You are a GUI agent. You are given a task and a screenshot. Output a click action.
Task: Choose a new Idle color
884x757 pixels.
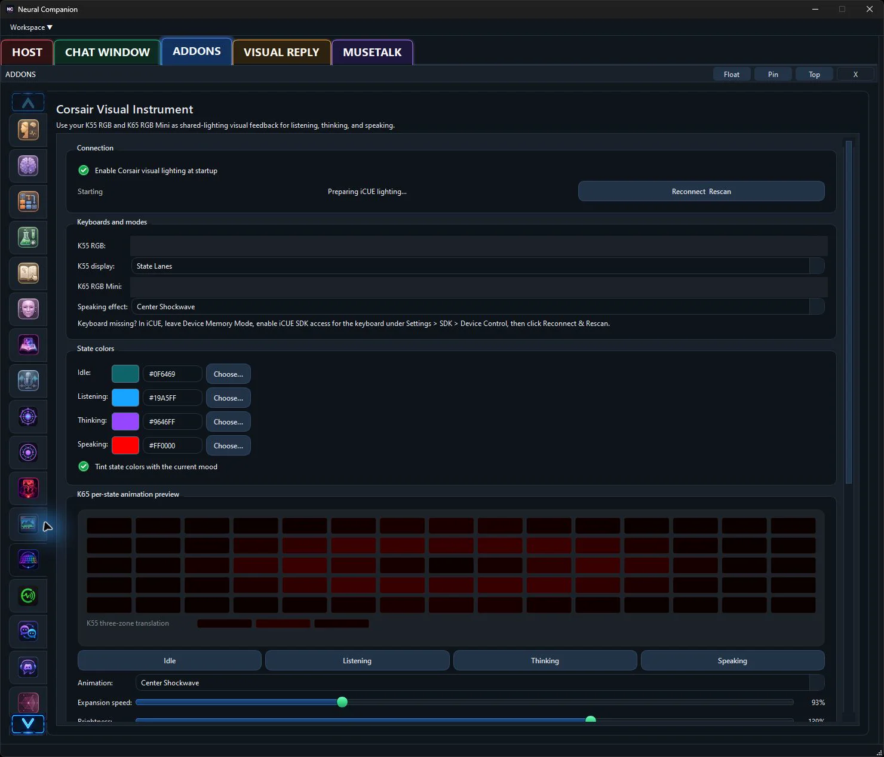(228, 374)
